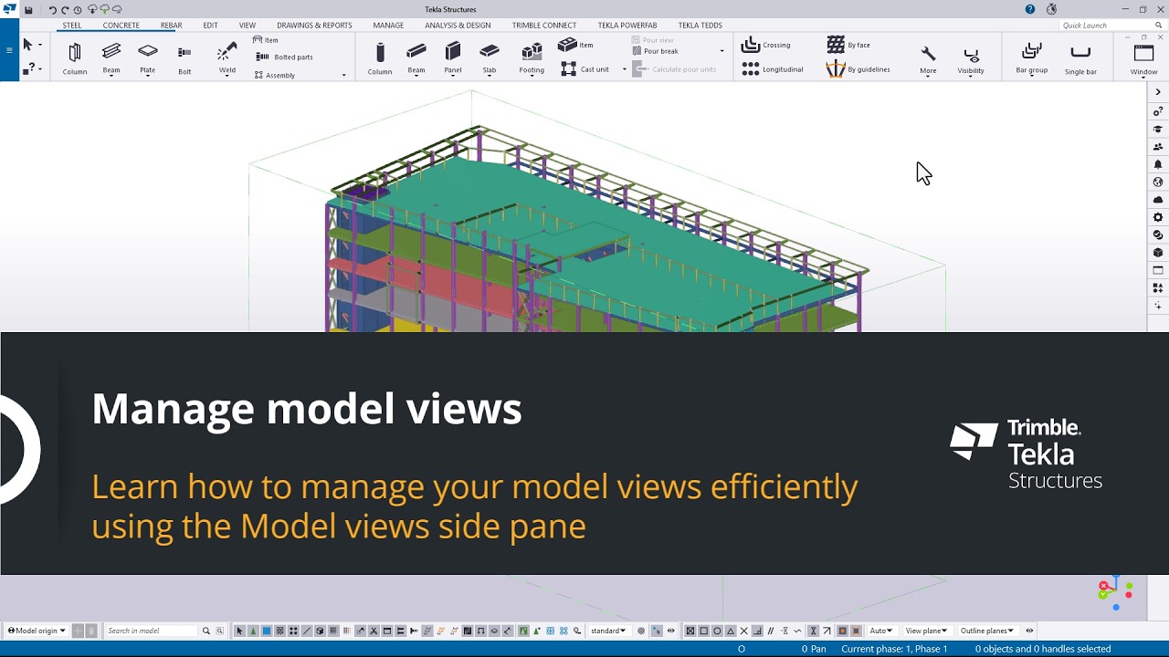The height and width of the screenshot is (657, 1169).
Task: Open the More rebar tools
Action: 928,60
